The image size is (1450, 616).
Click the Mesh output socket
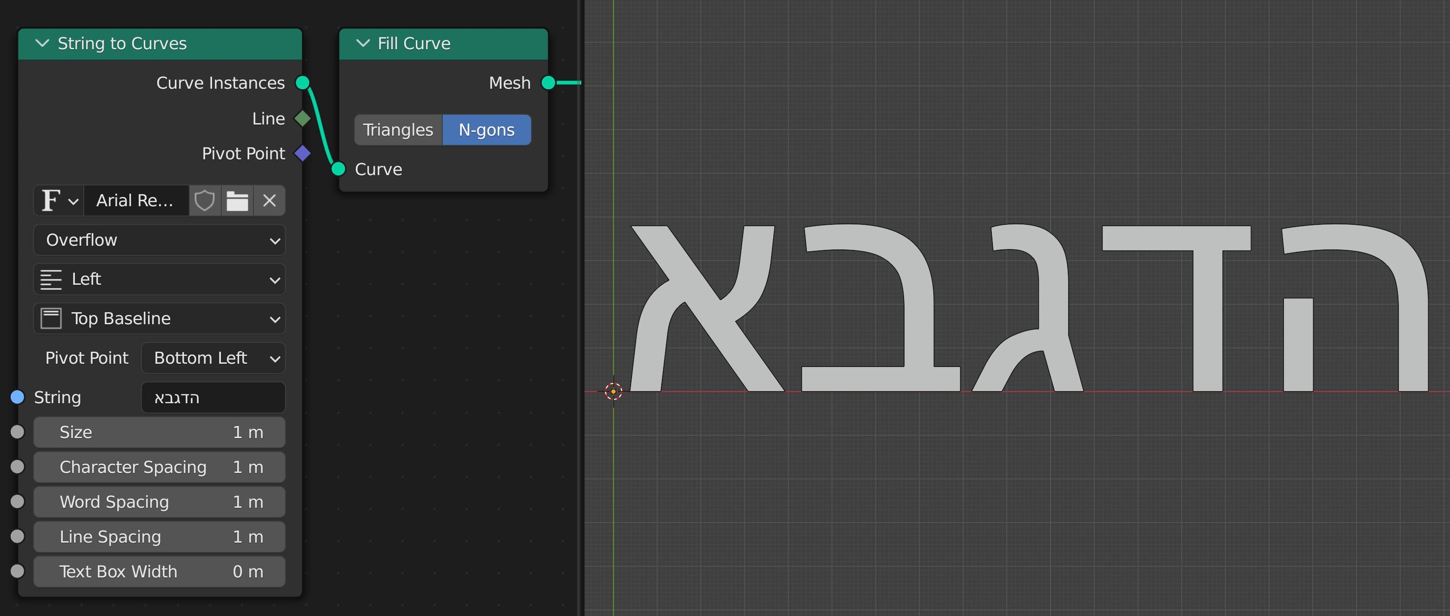548,83
